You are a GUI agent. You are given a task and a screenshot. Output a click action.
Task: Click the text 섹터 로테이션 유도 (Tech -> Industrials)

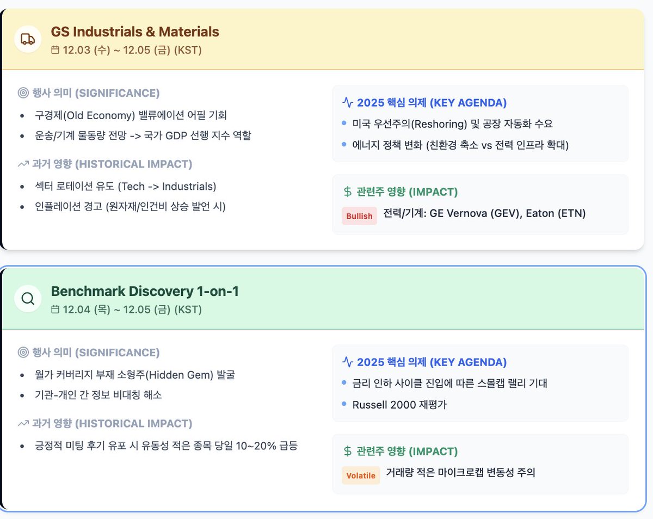click(125, 187)
